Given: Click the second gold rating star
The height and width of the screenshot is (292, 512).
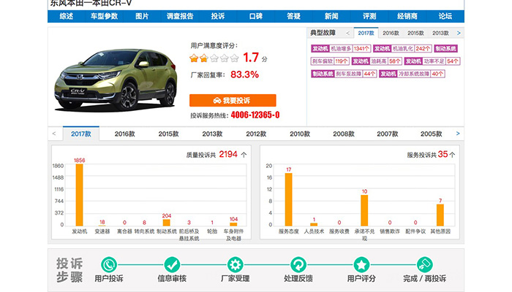Looking at the screenshot, I should click(204, 58).
